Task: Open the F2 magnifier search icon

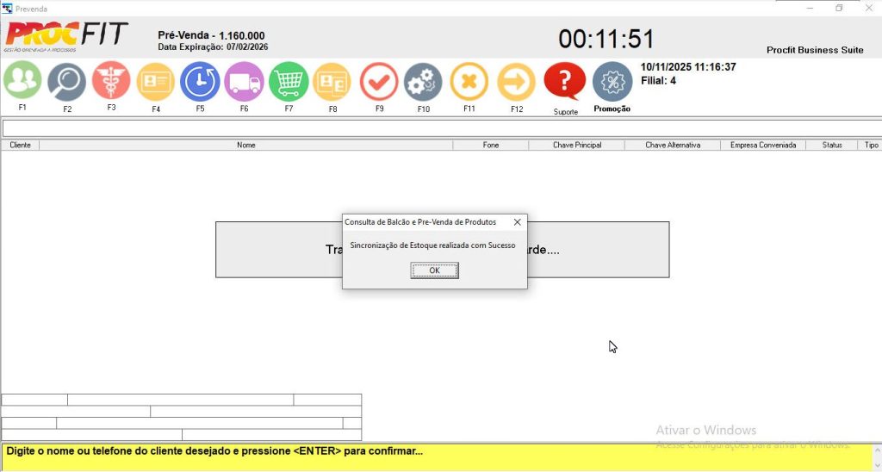Action: [66, 82]
